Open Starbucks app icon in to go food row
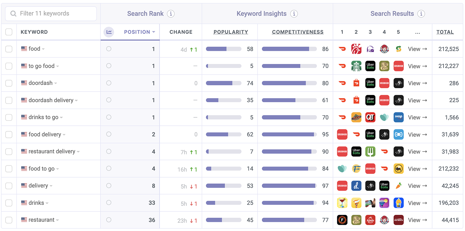The width and height of the screenshot is (465, 231). point(356,66)
